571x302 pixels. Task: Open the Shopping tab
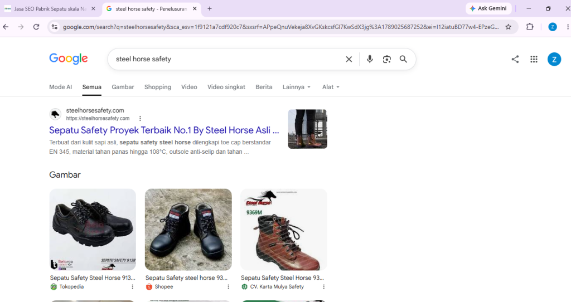pyautogui.click(x=158, y=87)
